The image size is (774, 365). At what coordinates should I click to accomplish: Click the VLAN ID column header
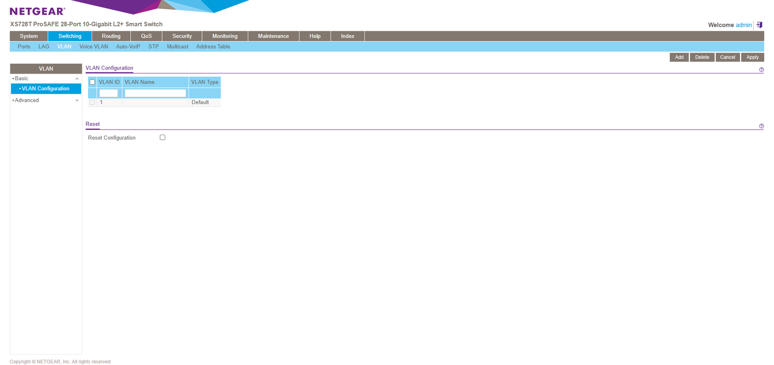click(109, 82)
